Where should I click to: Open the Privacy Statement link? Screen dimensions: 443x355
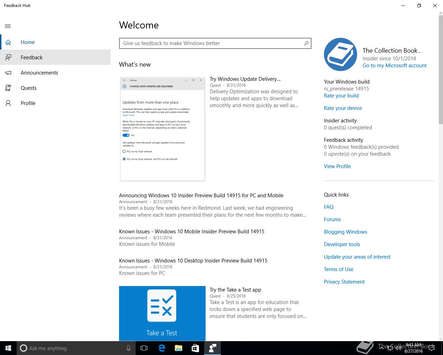click(344, 282)
